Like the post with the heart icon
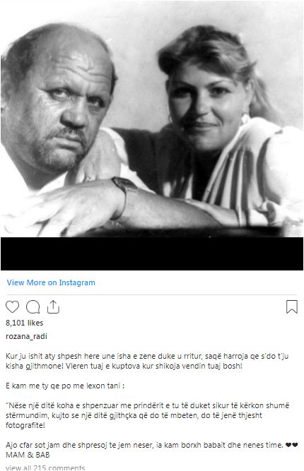 pos(12,306)
